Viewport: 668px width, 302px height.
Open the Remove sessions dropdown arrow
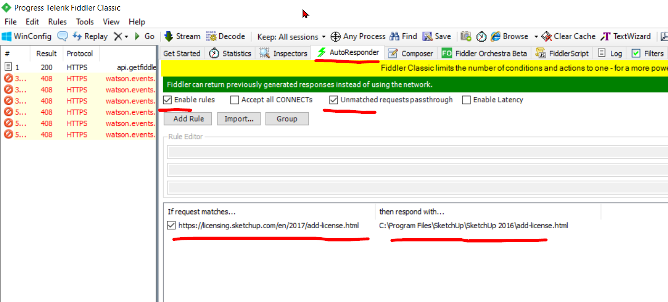point(127,37)
